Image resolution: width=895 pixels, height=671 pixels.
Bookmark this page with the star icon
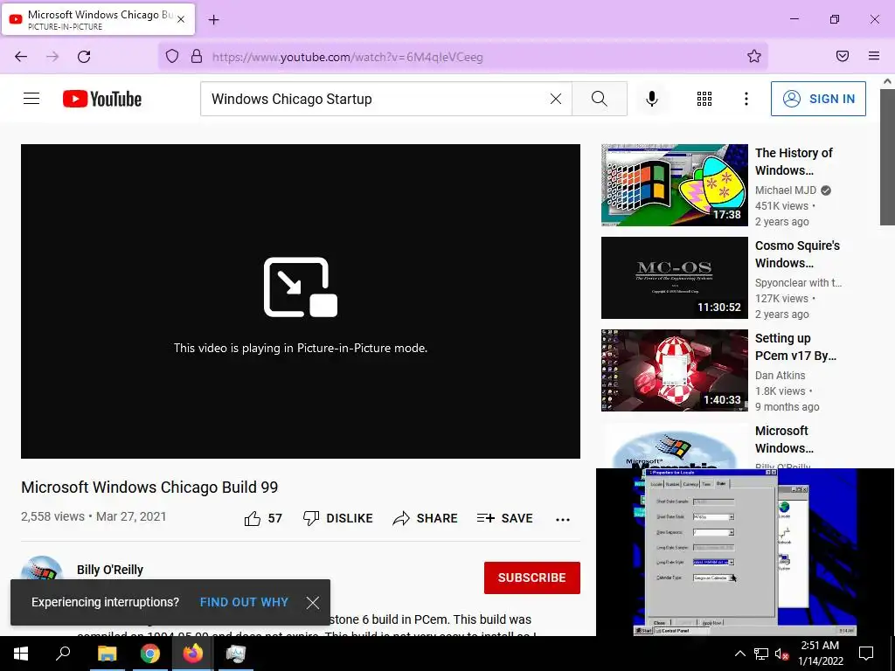754,57
